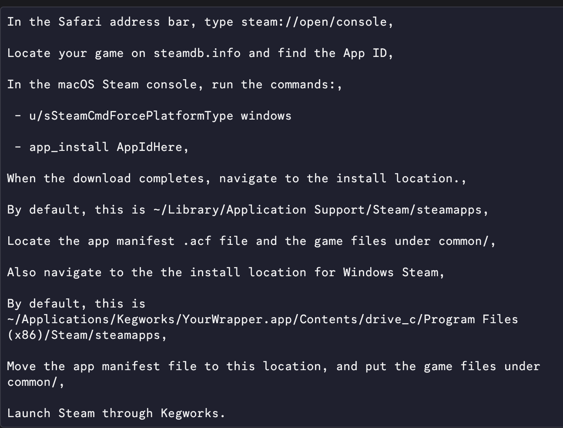The image size is (563, 428).
Task: Click the .acf text in manifest line
Action: (197, 241)
